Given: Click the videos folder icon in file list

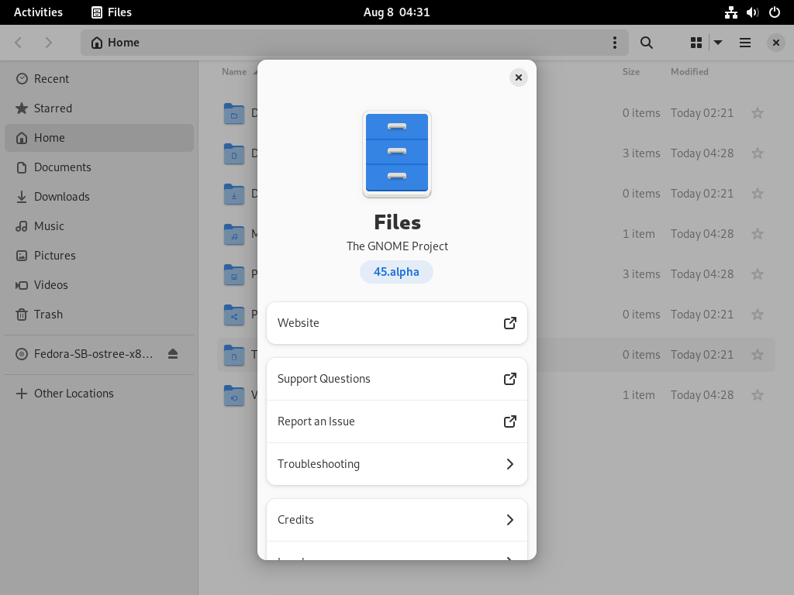Looking at the screenshot, I should coord(234,395).
